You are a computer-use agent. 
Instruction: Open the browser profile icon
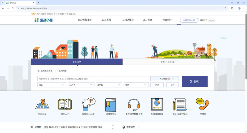tap(239, 8)
